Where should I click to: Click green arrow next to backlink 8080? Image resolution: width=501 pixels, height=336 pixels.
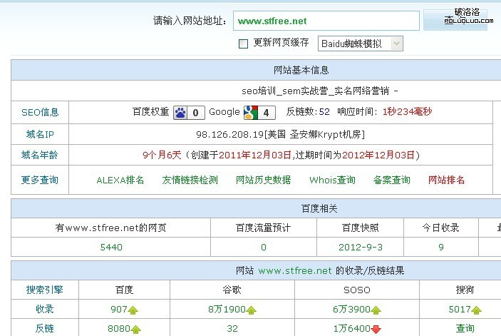(x=136, y=330)
